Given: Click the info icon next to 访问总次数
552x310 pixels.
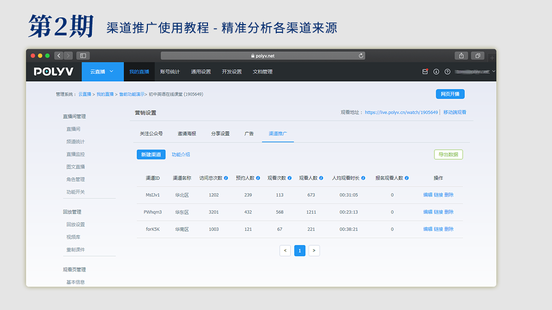Looking at the screenshot, I should point(226,178).
